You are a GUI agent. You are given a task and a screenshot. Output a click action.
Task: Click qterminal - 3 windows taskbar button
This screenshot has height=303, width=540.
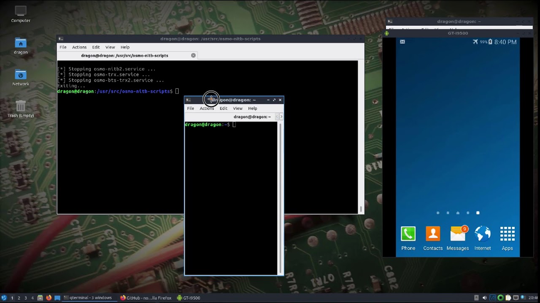point(90,298)
